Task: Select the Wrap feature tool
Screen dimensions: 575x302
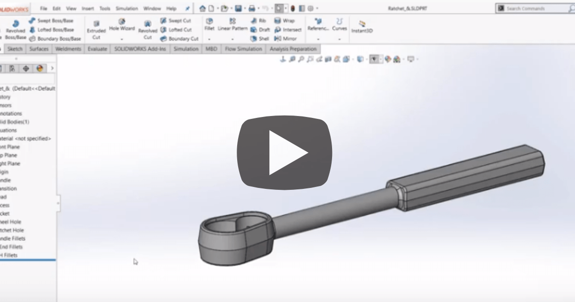Action: click(285, 21)
